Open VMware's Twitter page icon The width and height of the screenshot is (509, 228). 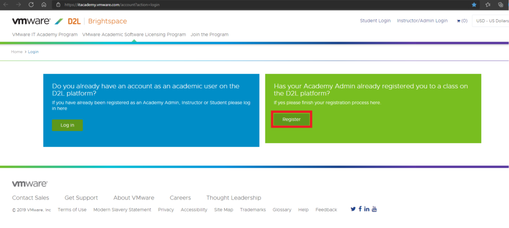click(x=353, y=209)
